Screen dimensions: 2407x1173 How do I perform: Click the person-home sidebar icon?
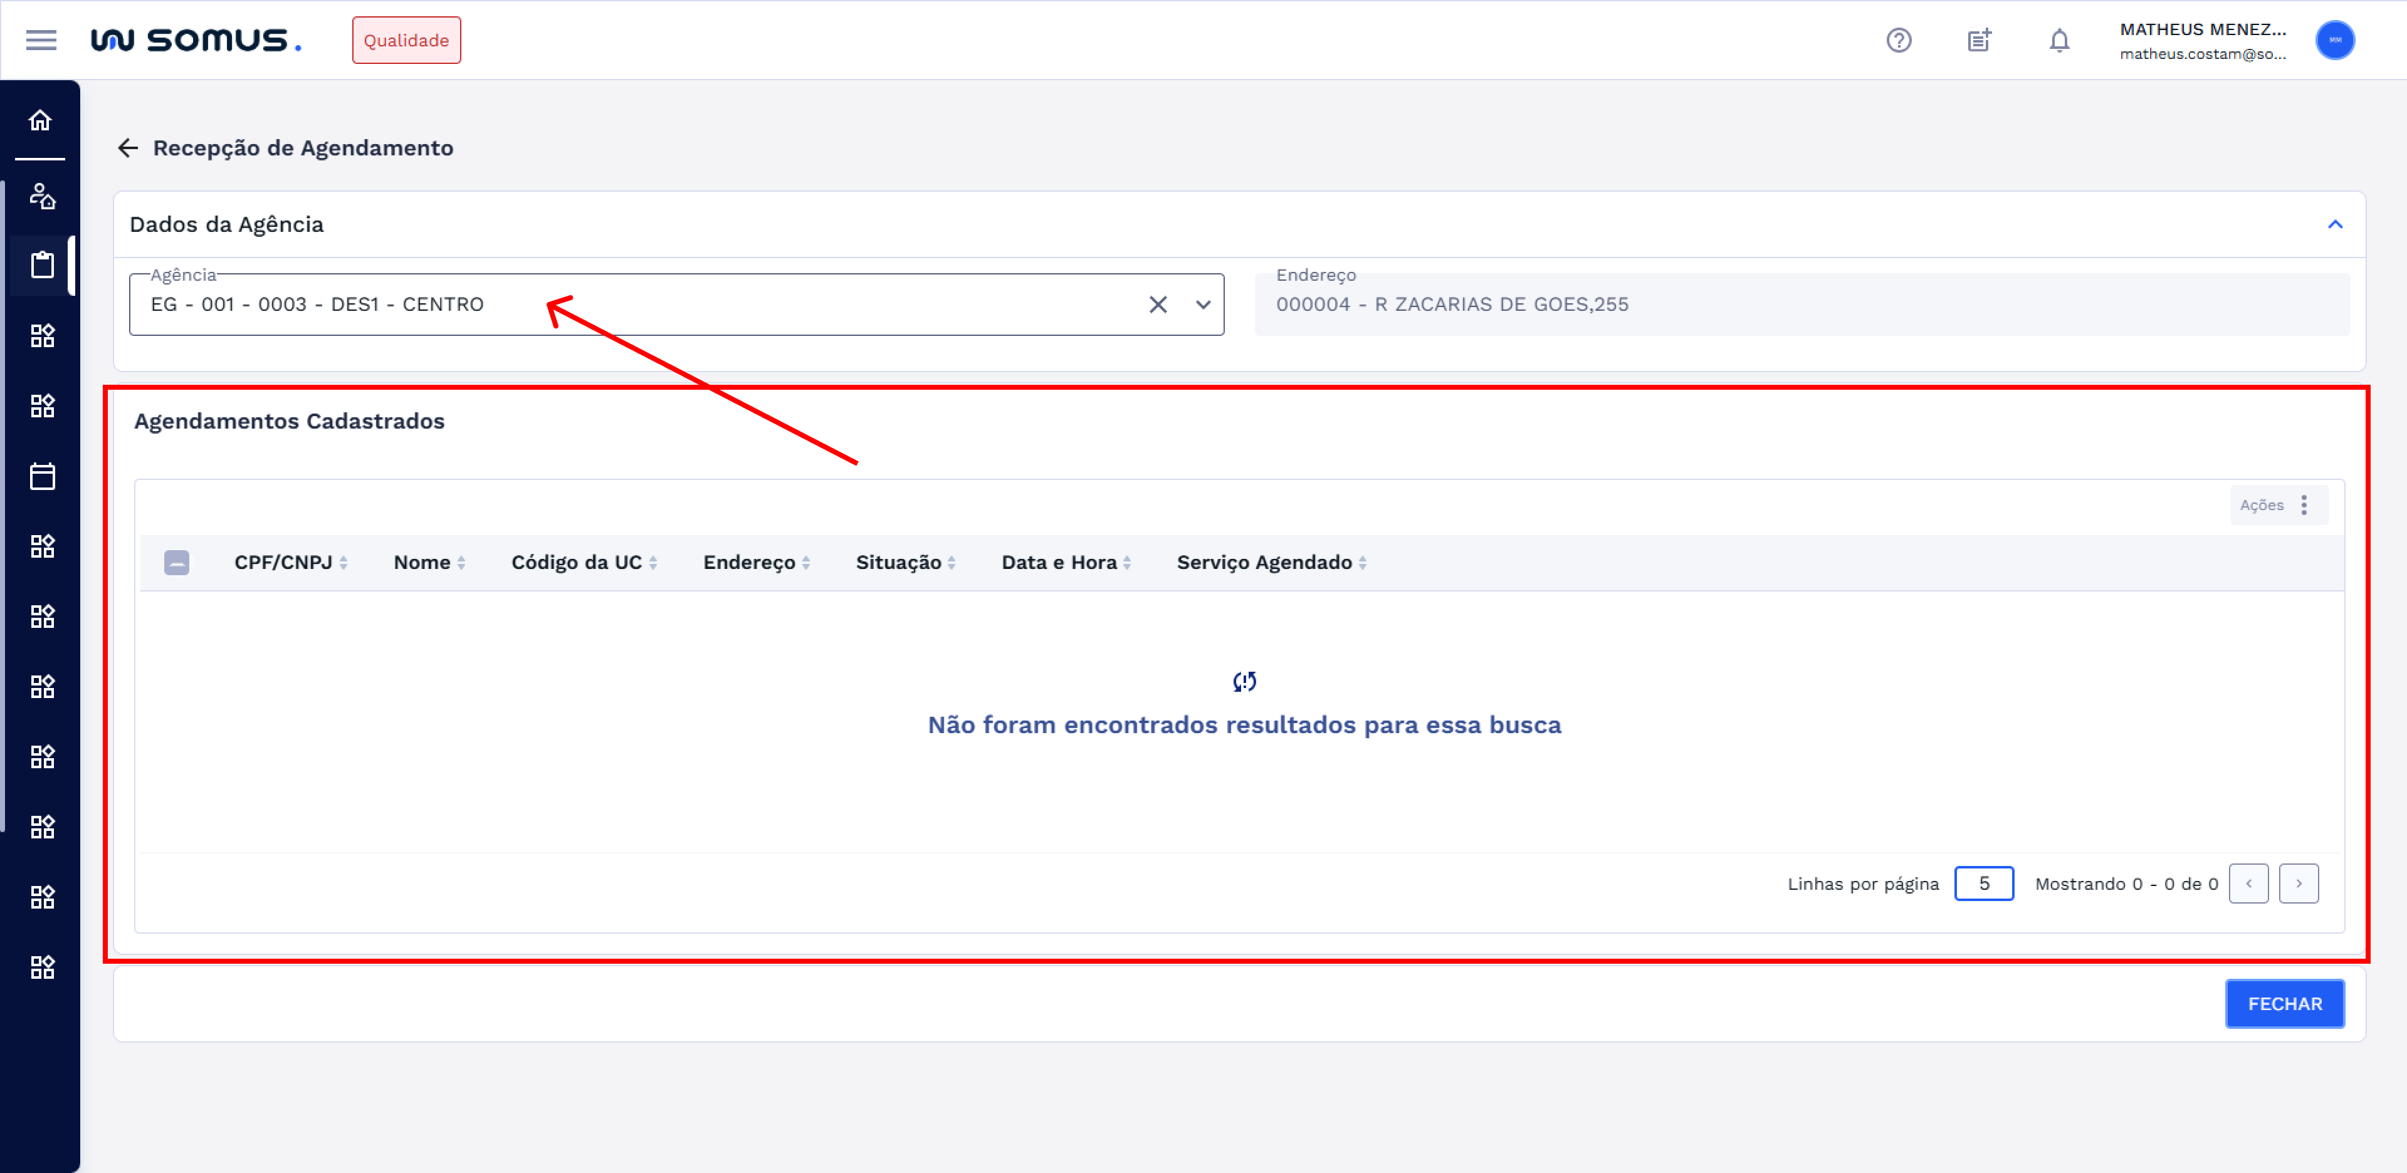[42, 196]
